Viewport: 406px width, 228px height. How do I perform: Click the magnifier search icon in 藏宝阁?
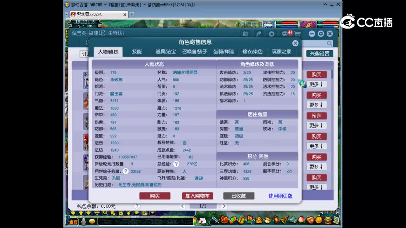[330, 44]
